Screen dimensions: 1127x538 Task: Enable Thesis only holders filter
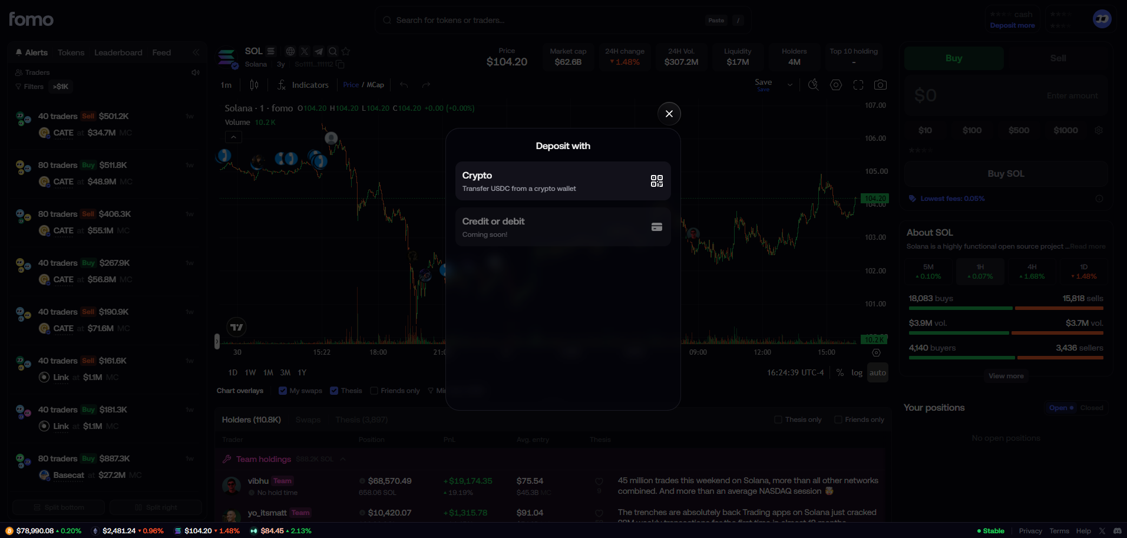click(x=778, y=420)
